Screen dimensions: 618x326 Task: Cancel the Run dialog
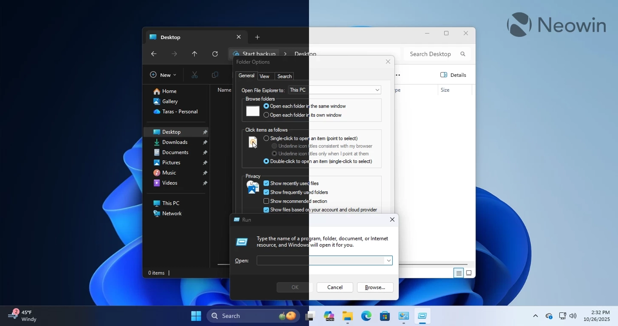click(x=334, y=287)
